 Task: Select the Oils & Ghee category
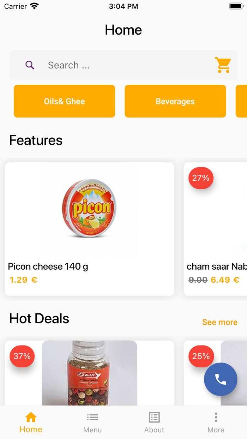click(x=64, y=101)
